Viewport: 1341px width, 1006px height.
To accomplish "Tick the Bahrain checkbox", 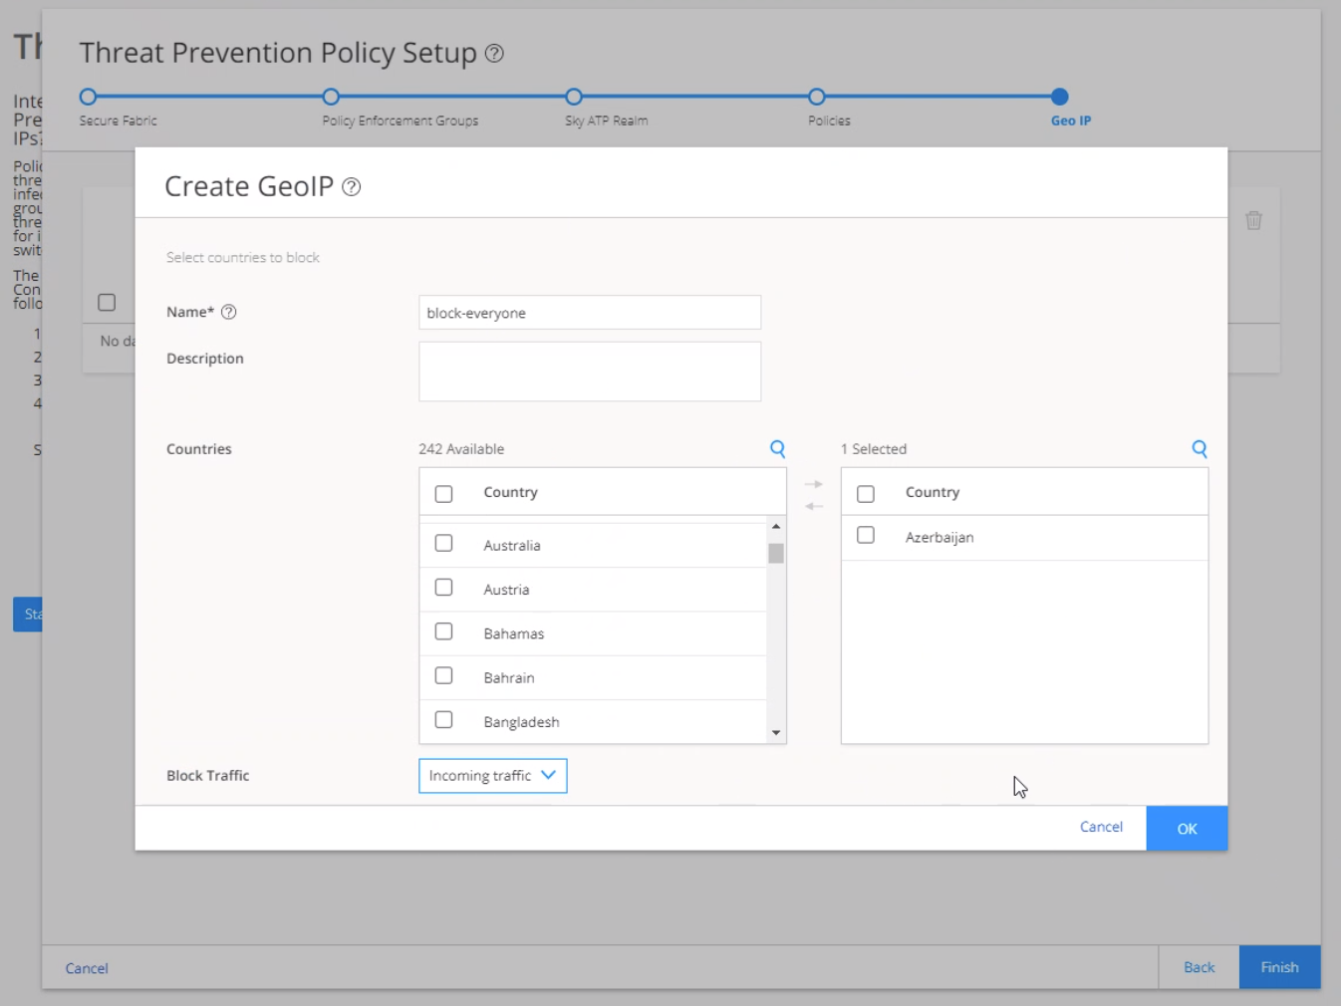I will tap(444, 675).
